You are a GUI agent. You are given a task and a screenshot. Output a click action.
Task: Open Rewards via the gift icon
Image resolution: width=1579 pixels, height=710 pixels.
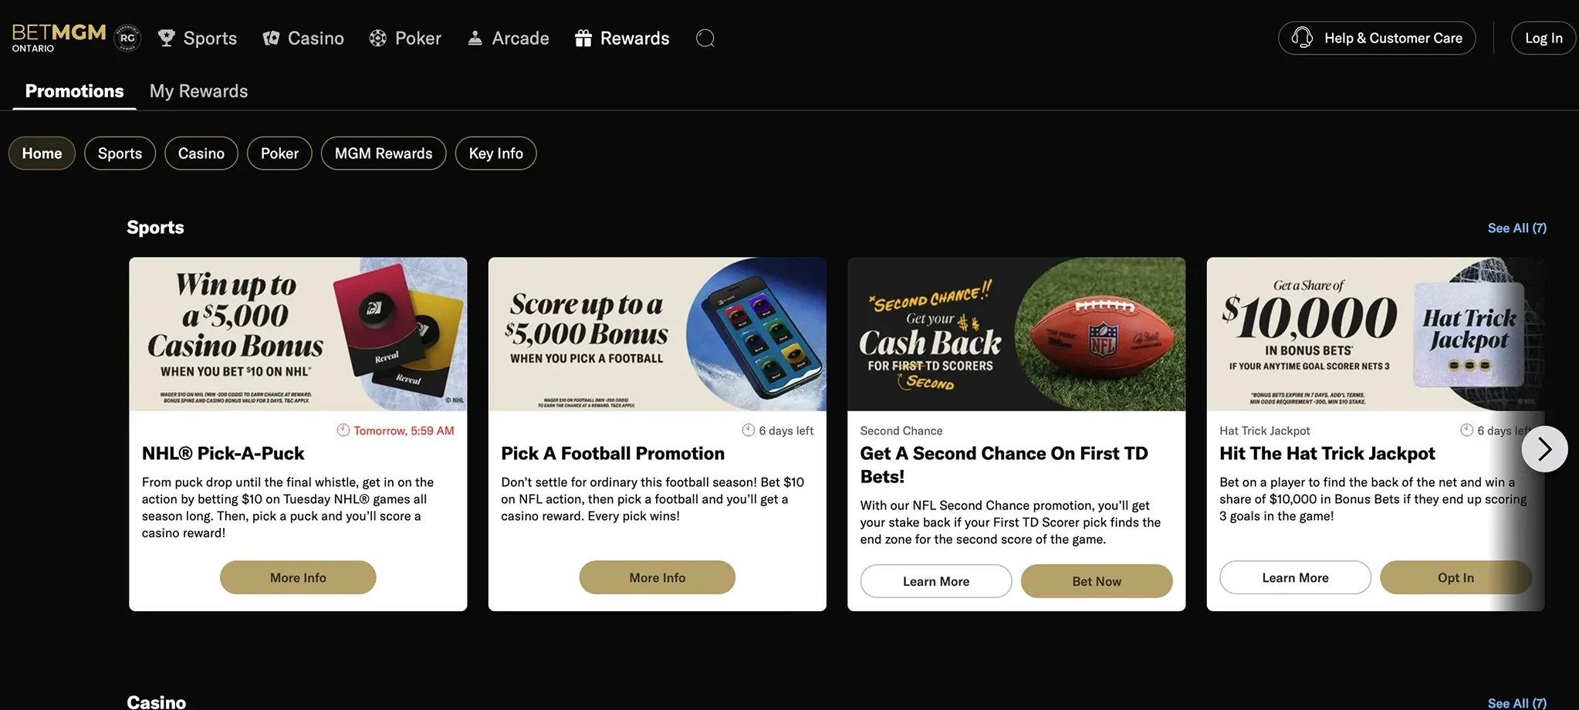click(583, 37)
